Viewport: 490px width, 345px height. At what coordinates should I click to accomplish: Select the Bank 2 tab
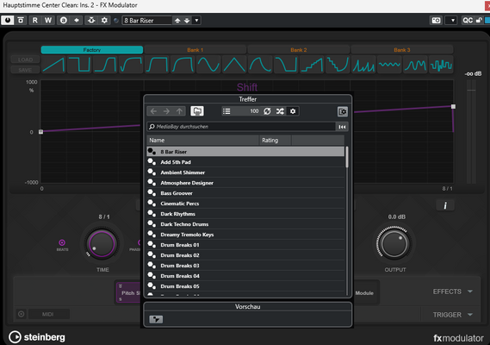tap(299, 50)
